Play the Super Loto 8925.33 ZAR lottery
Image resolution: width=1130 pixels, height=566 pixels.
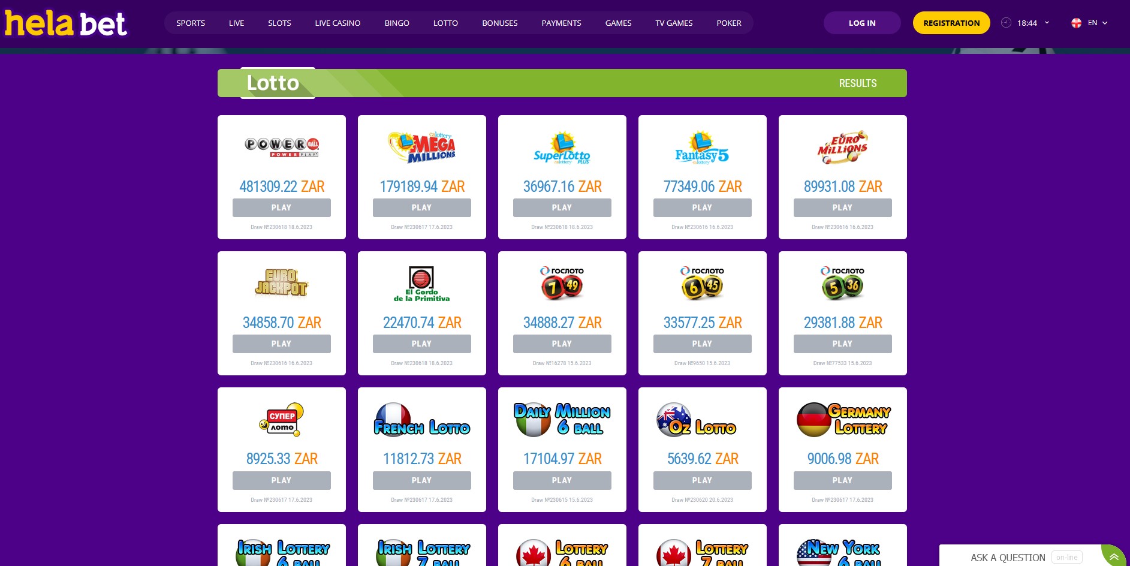point(282,480)
